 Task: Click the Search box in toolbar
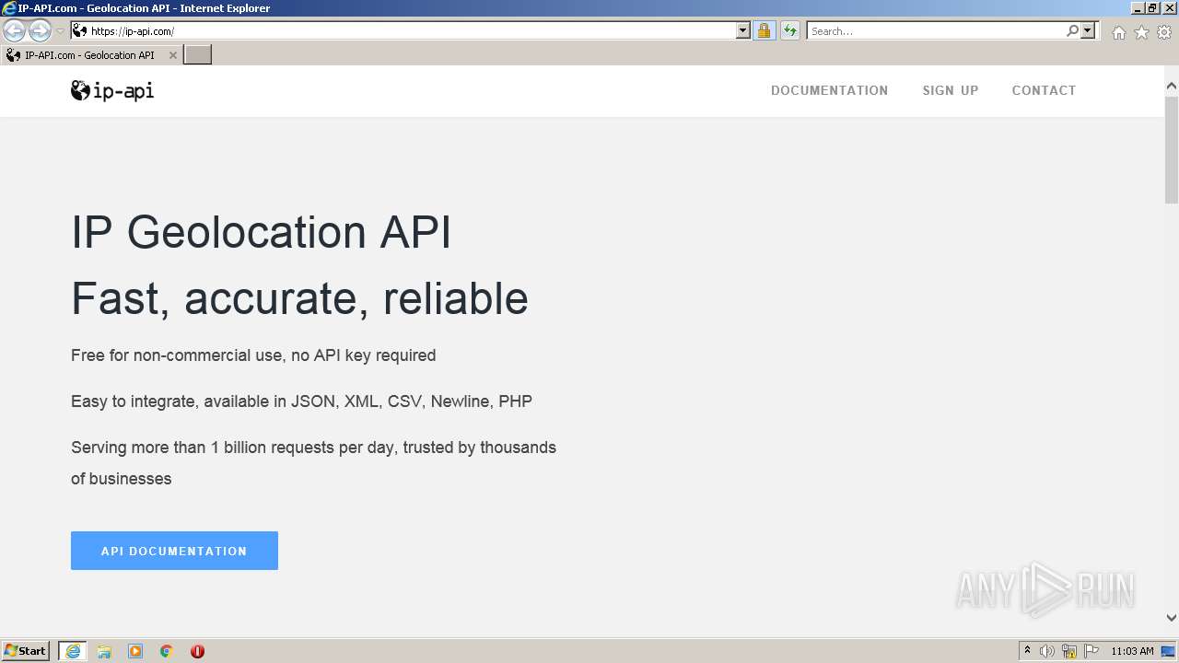point(936,31)
